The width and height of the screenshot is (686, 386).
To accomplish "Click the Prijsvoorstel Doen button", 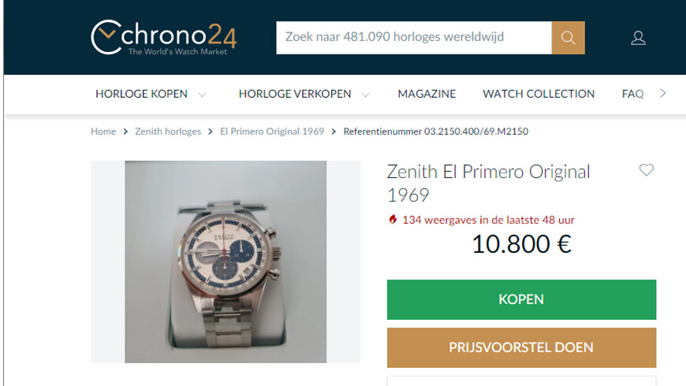I will point(521,347).
